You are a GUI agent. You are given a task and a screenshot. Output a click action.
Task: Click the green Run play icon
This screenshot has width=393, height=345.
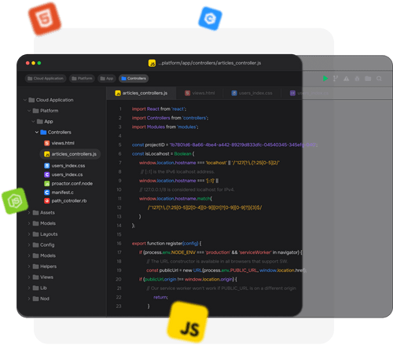click(325, 79)
